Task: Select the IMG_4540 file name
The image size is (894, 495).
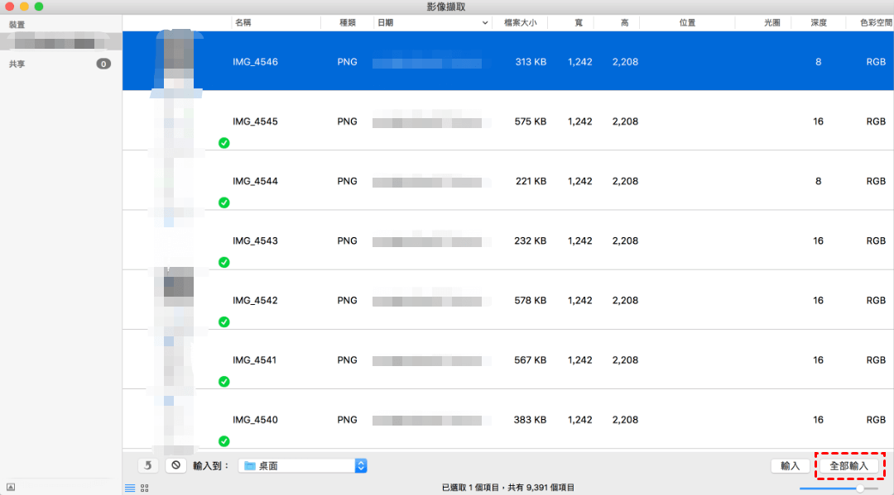Action: click(x=255, y=420)
